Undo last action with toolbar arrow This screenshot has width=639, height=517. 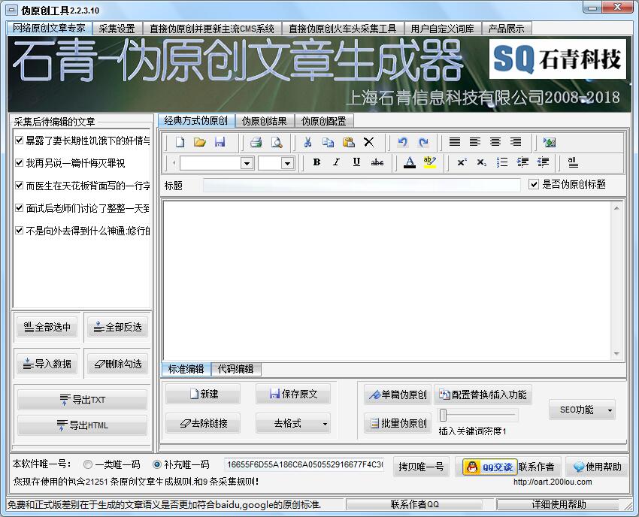pyautogui.click(x=403, y=142)
